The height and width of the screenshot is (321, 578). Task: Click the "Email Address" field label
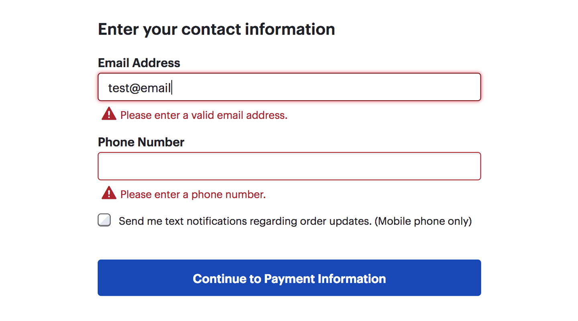pos(139,63)
